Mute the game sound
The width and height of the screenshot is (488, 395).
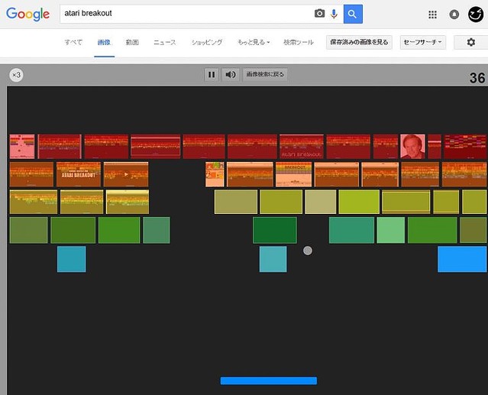click(x=230, y=74)
